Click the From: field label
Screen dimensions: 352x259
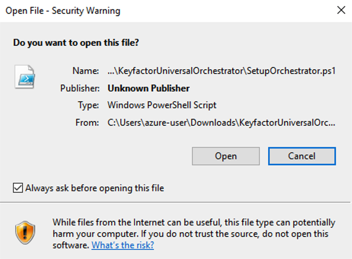click(x=87, y=123)
